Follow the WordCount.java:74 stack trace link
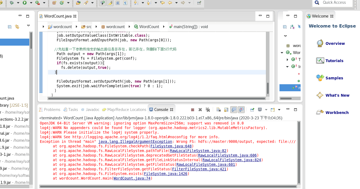The height and width of the screenshot is (189, 360). coord(132,178)
